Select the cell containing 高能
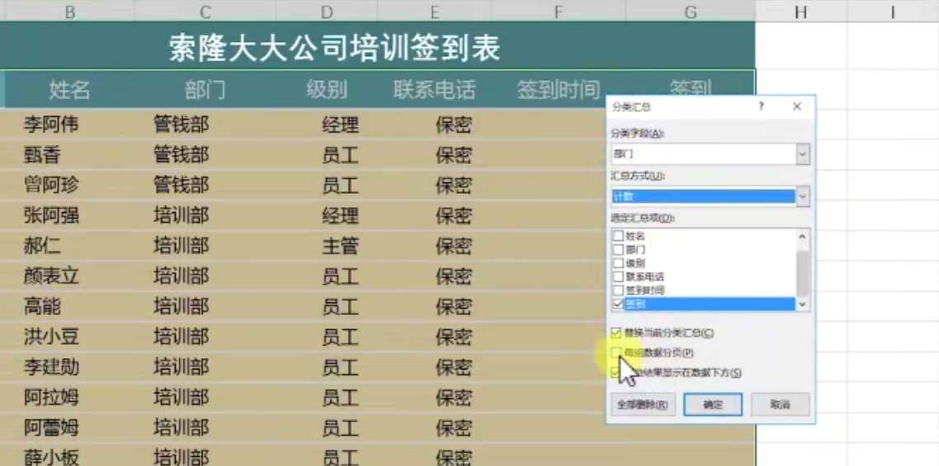The image size is (939, 466). coord(69,306)
